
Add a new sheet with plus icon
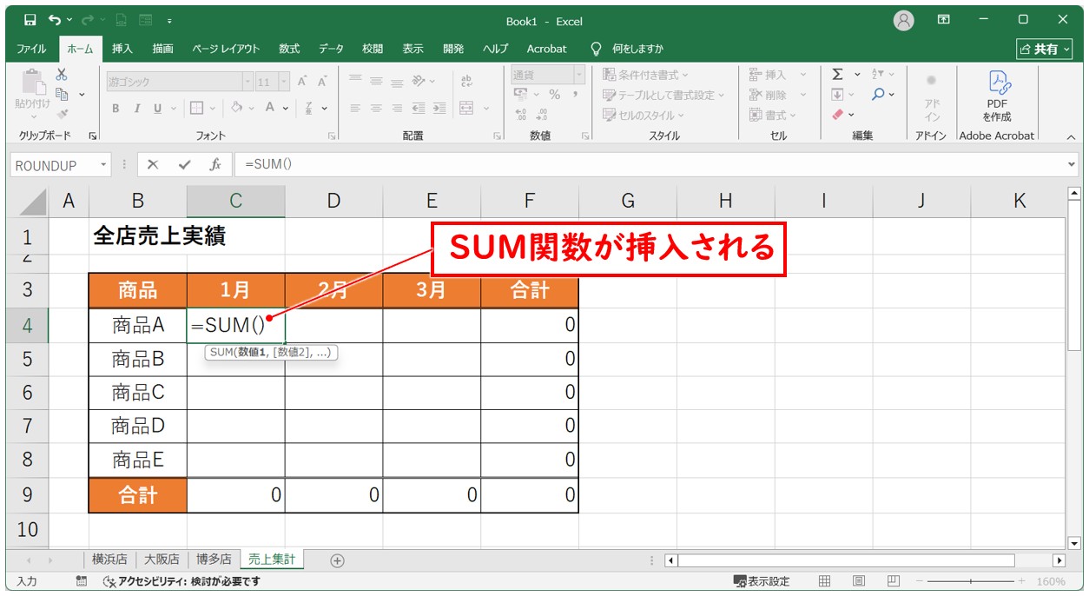point(338,560)
